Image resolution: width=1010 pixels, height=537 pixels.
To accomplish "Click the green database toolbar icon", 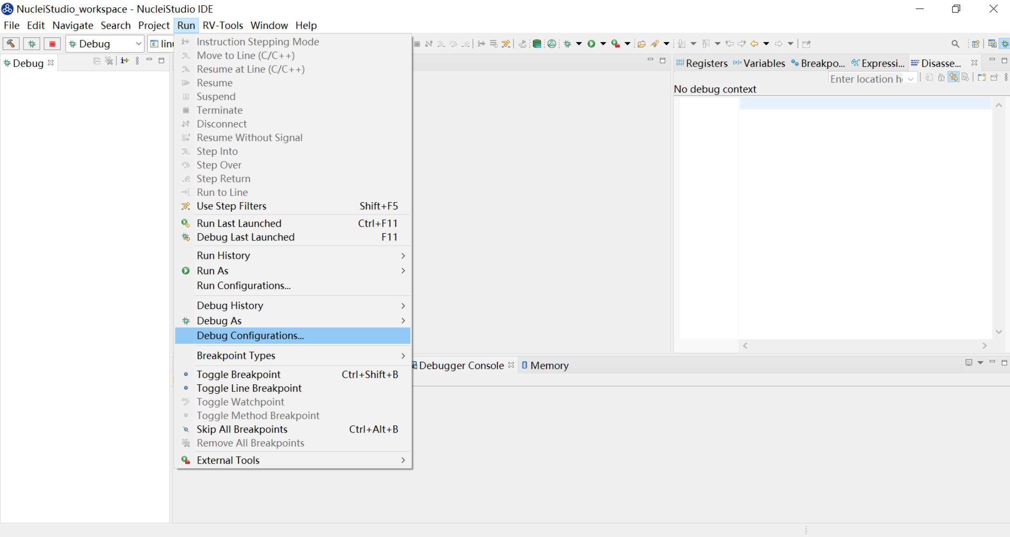I will [537, 44].
